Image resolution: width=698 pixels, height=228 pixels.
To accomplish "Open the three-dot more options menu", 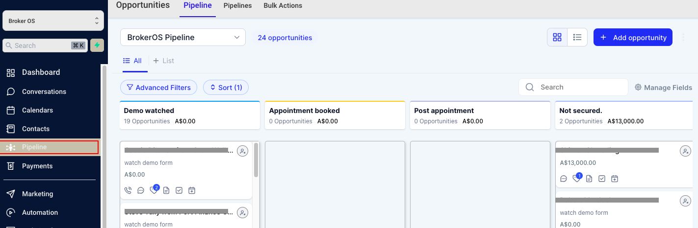I will [683, 37].
